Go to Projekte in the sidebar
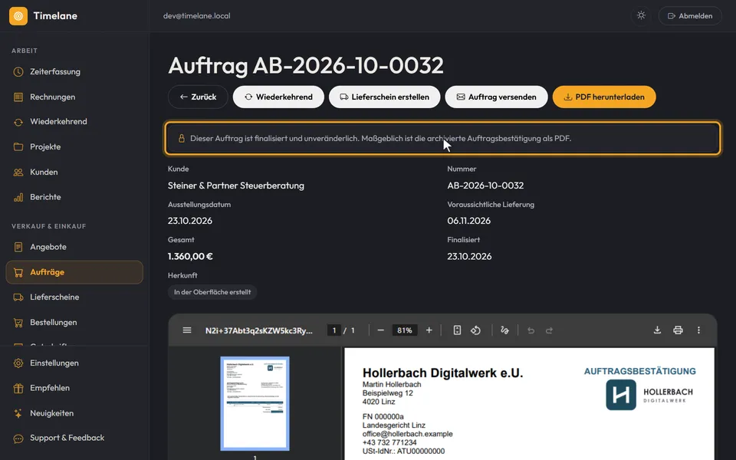 [74, 147]
